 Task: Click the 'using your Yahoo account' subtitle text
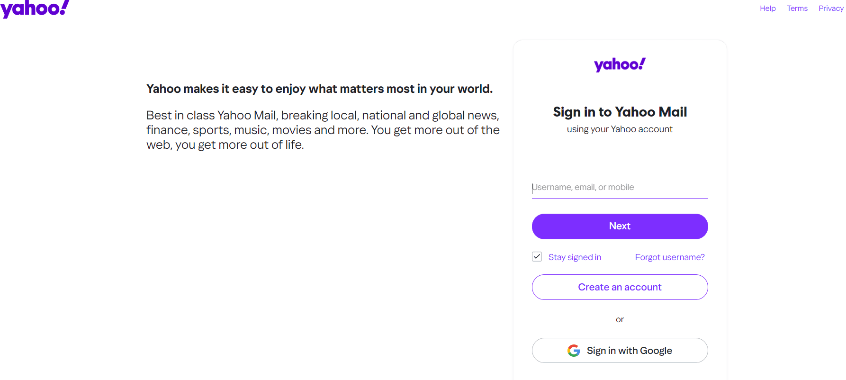[620, 129]
